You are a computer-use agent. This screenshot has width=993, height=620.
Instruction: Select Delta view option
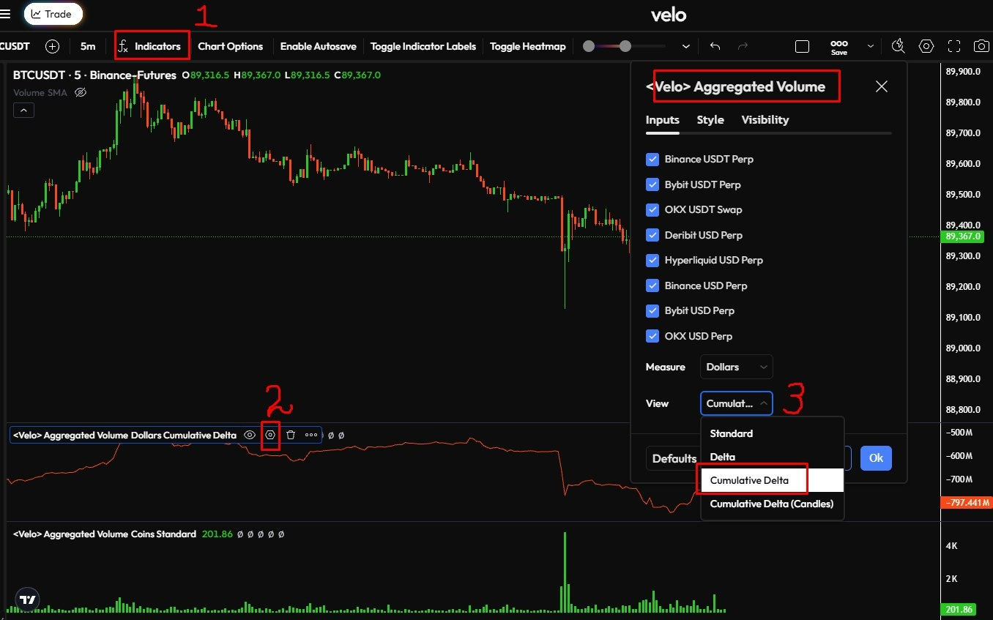click(773, 457)
